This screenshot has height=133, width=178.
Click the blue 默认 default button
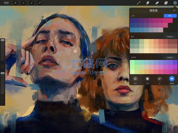coord(170,16)
